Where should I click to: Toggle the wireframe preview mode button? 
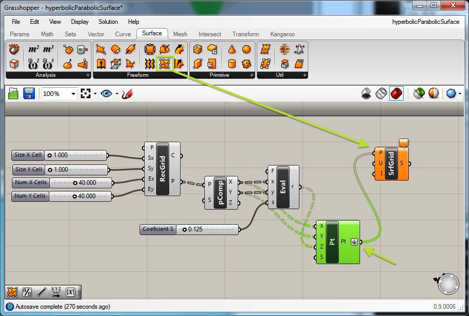pyautogui.click(x=381, y=94)
